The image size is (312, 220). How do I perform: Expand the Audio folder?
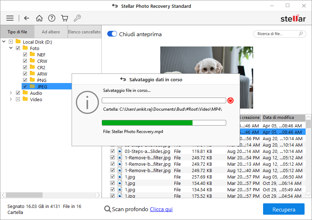pyautogui.click(x=11, y=93)
